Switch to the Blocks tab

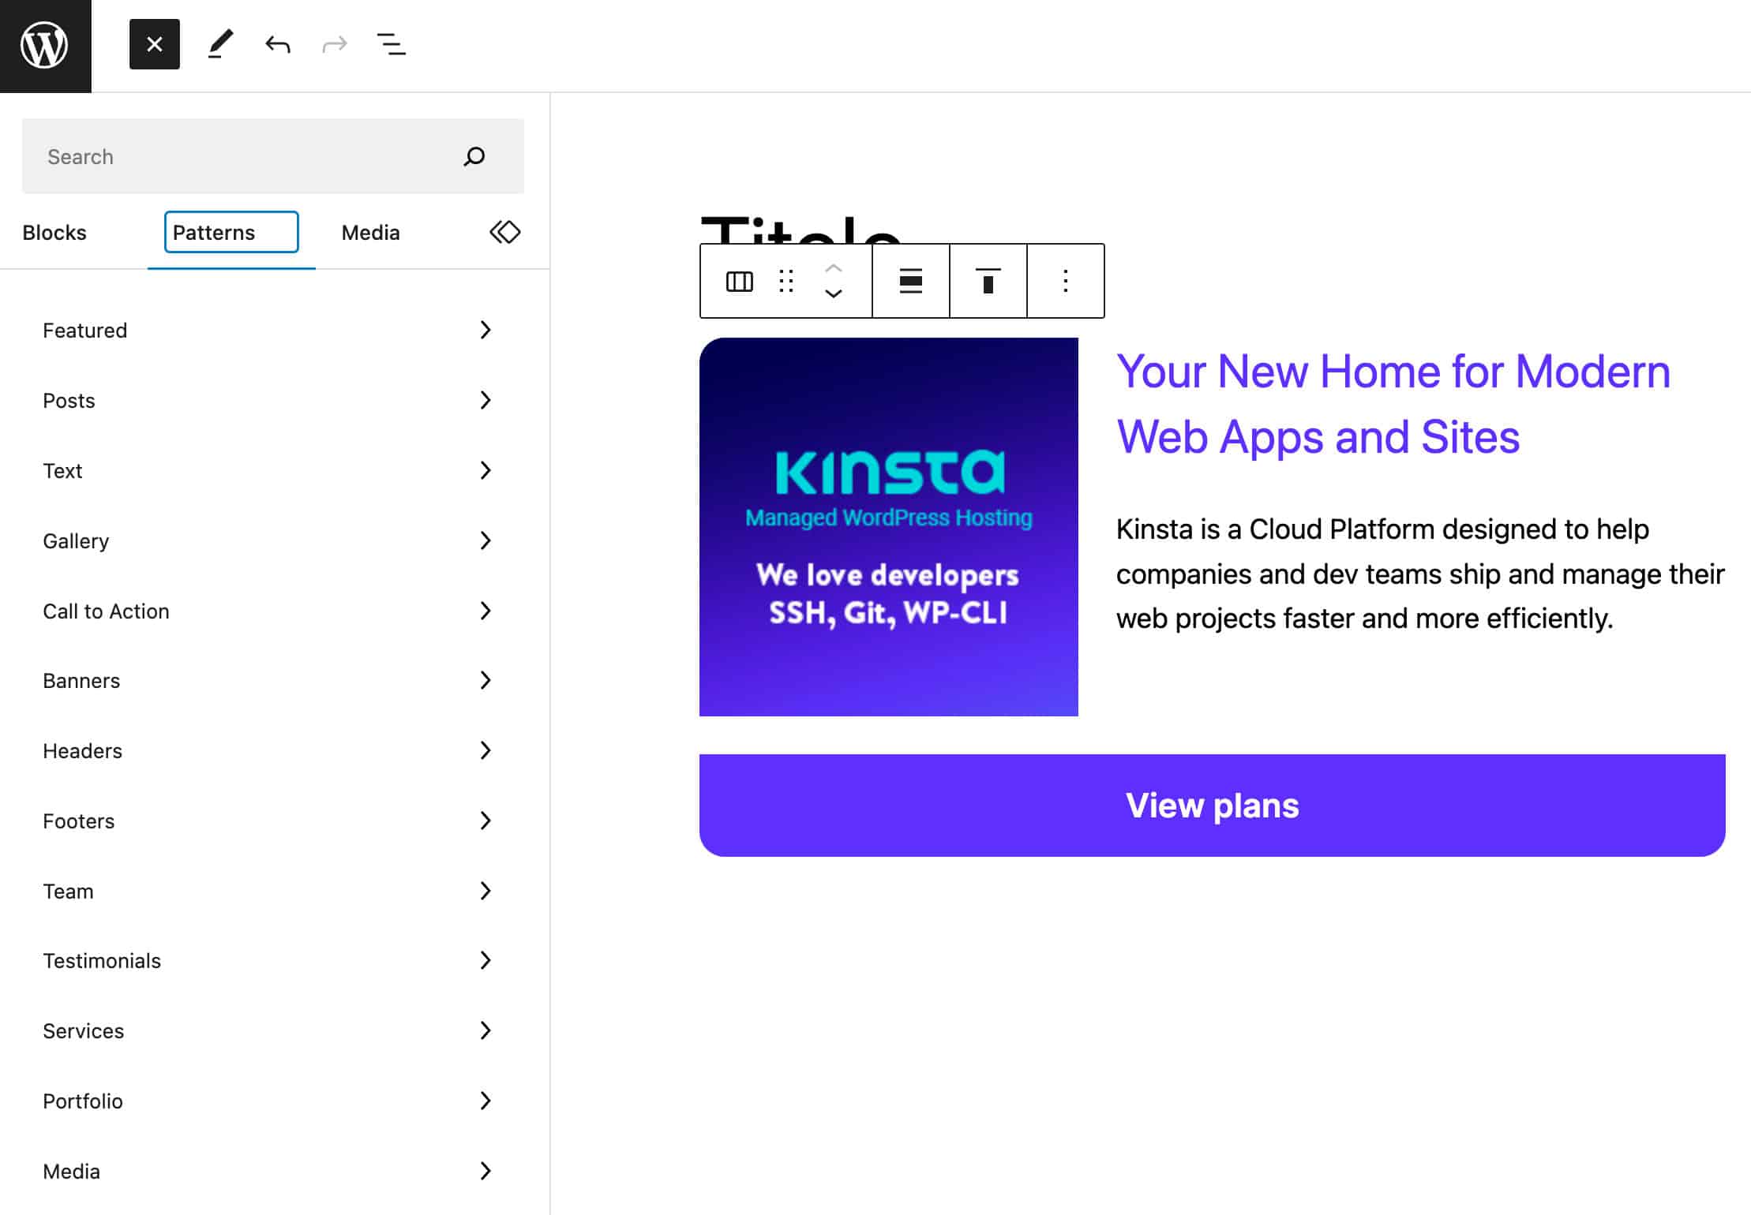pyautogui.click(x=53, y=231)
